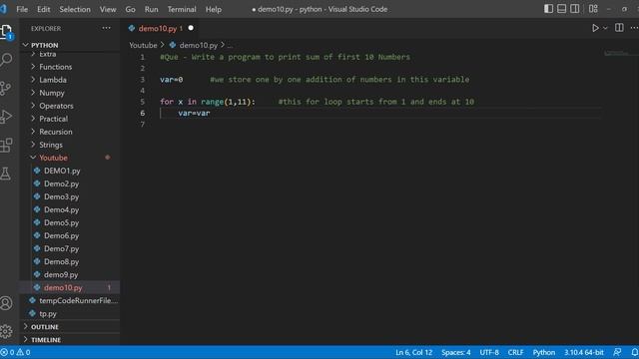
Task: Open the Source Control view
Action: [6, 88]
